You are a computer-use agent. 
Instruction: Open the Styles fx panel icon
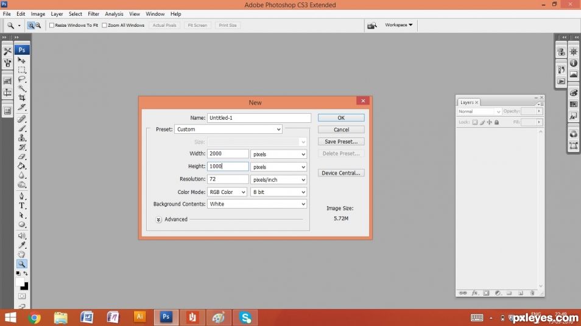pos(574,116)
